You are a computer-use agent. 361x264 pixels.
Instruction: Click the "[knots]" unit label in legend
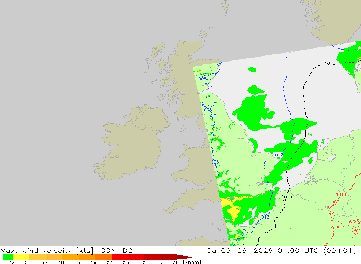click(x=192, y=262)
